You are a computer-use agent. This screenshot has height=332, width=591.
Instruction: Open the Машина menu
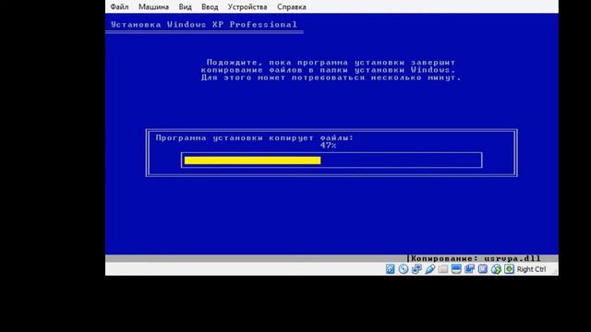coord(153,6)
